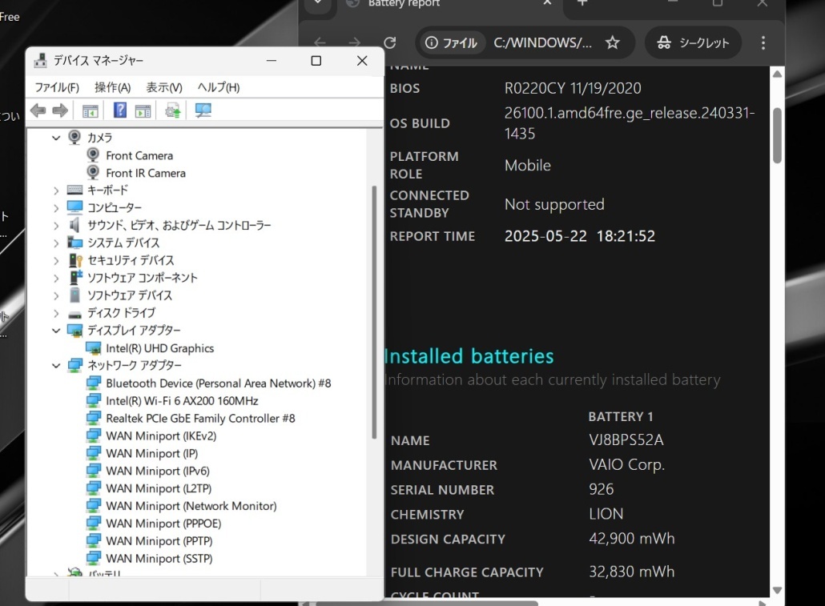Click the Back arrow in Device Manager toolbar
Image resolution: width=825 pixels, height=606 pixels.
[38, 110]
